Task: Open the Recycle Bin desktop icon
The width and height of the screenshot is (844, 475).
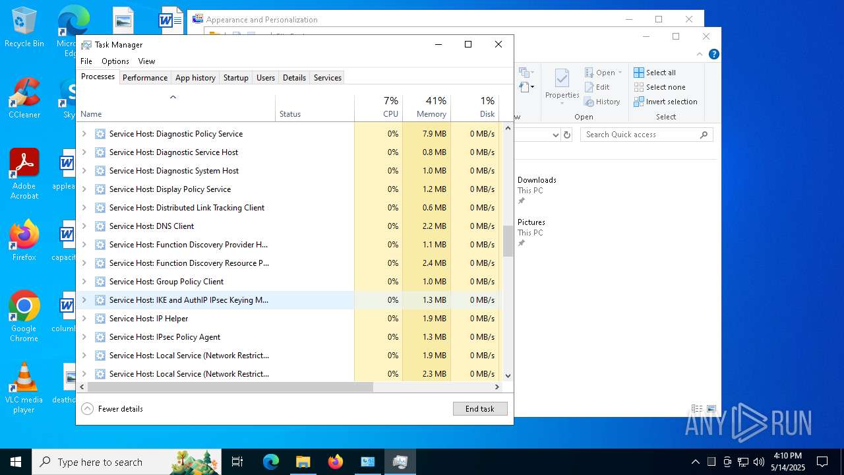Action: [x=24, y=27]
